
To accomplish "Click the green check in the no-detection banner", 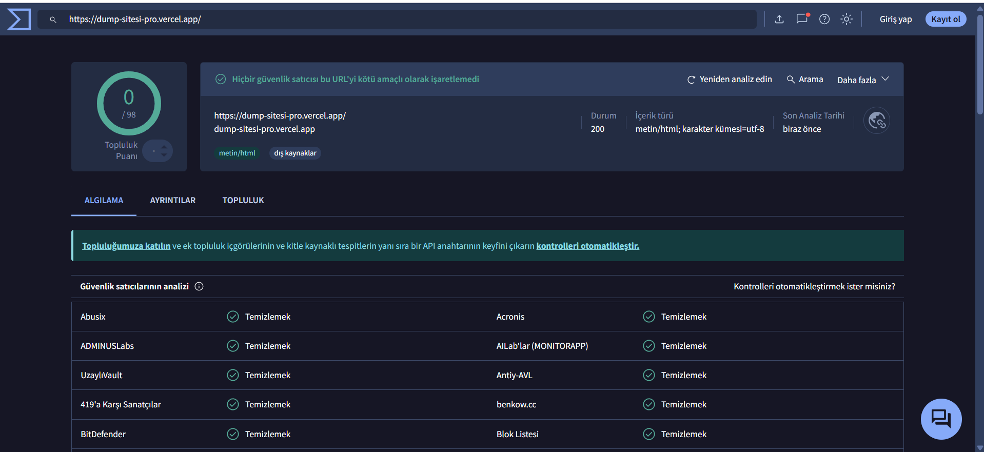I will coord(221,79).
